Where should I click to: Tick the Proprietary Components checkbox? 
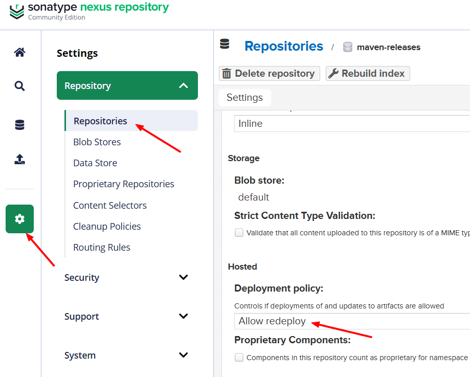point(239,357)
